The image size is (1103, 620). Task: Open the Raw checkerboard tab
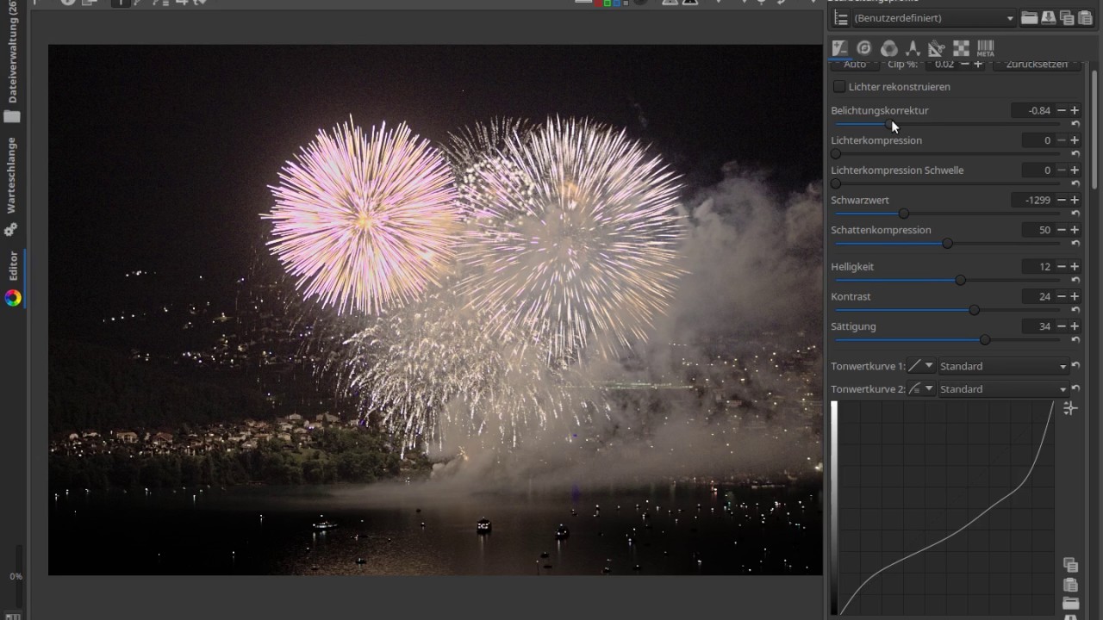pyautogui.click(x=961, y=48)
